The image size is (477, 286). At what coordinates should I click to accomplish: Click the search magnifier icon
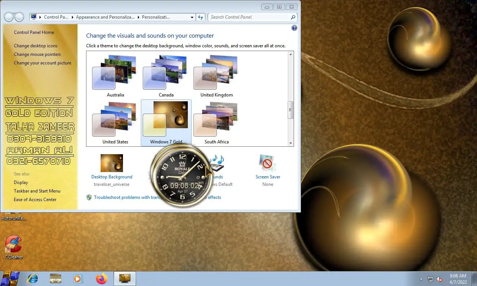(x=293, y=17)
